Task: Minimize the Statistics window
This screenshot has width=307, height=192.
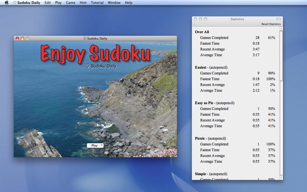Action: [200, 19]
